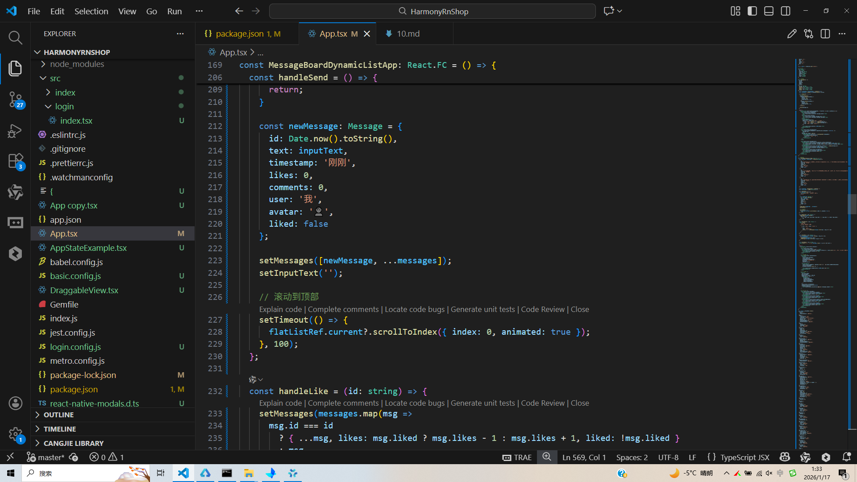Open the Selection menu
This screenshot has width=857, height=482.
[91, 11]
